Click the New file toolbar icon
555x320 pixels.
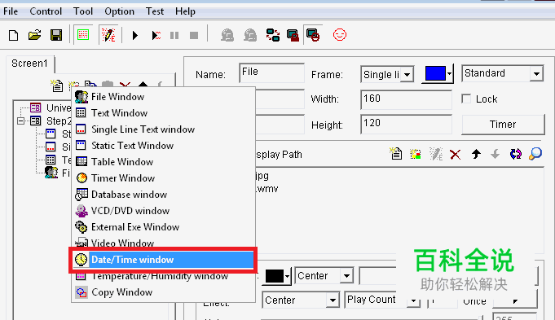click(14, 35)
